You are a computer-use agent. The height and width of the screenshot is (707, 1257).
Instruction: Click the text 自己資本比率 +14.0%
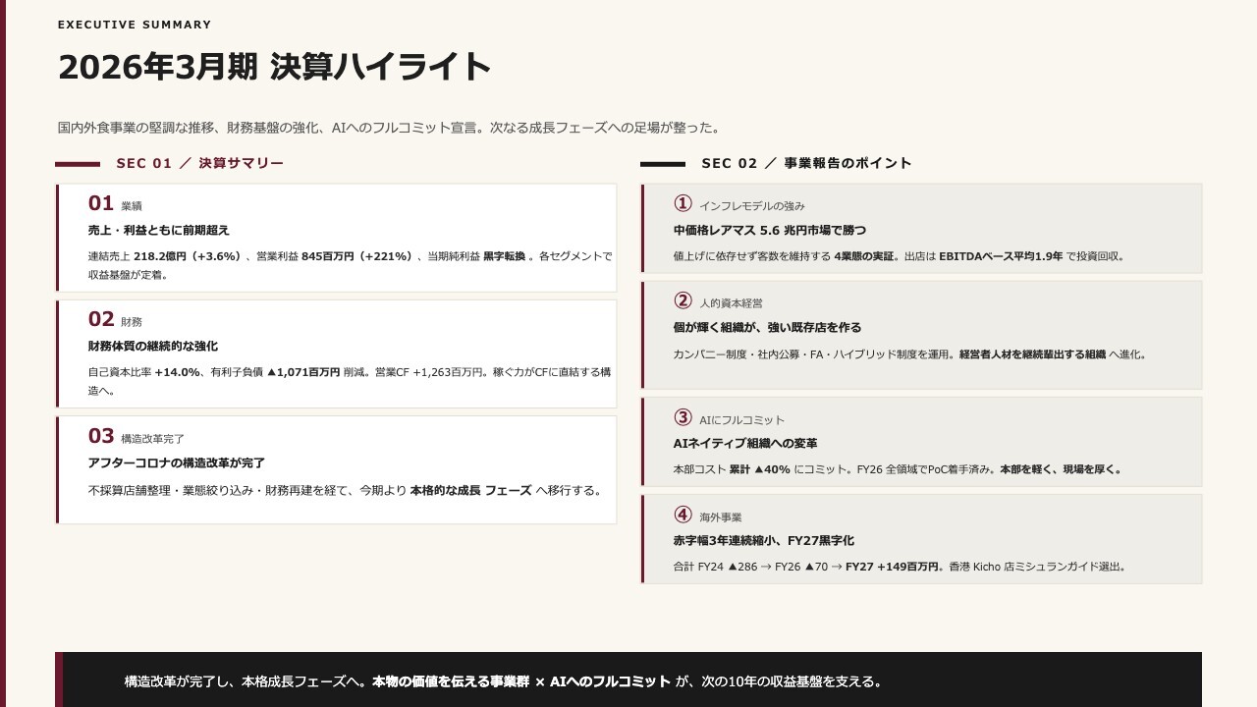144,372
